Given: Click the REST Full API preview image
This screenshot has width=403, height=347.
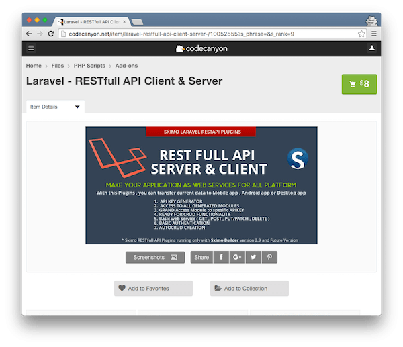Looking at the screenshot, I should point(201,185).
